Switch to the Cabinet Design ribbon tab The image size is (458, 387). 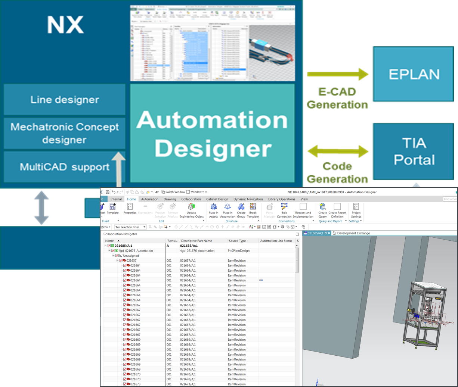[217, 199]
